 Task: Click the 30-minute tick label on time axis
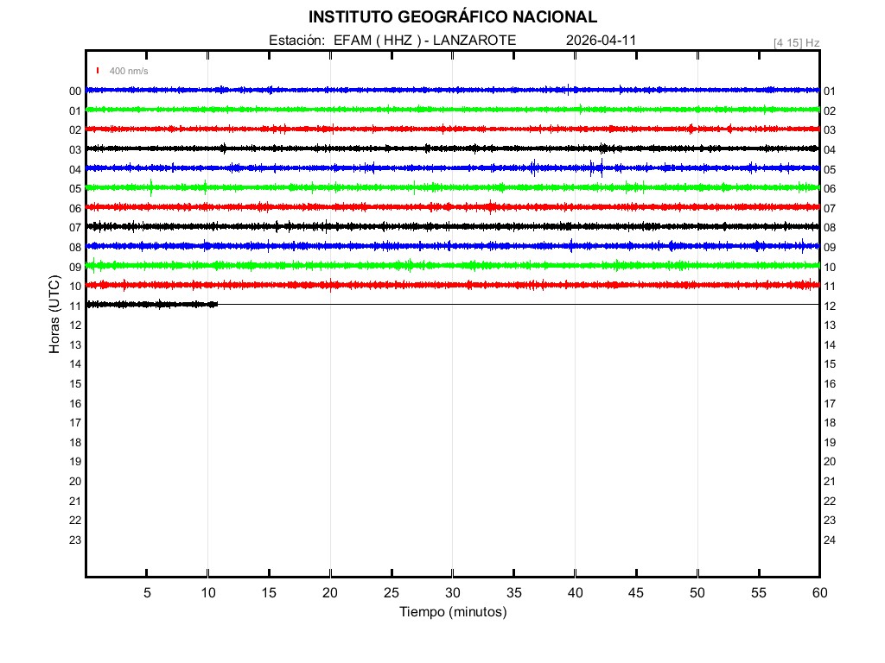[x=452, y=593]
